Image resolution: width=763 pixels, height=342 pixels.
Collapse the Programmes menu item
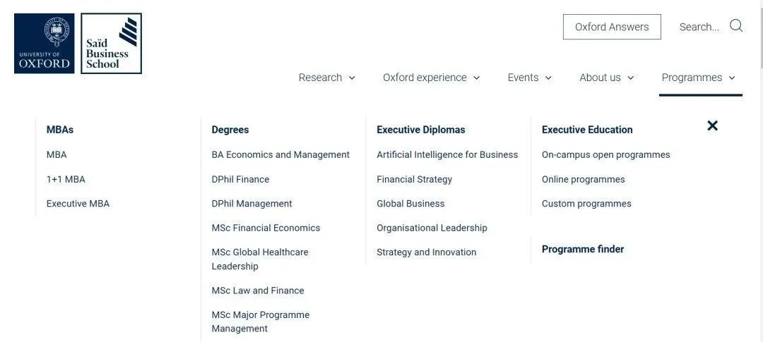pos(698,78)
